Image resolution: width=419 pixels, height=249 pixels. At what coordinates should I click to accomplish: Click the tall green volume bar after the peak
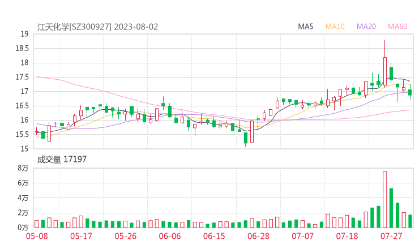click(x=391, y=208)
